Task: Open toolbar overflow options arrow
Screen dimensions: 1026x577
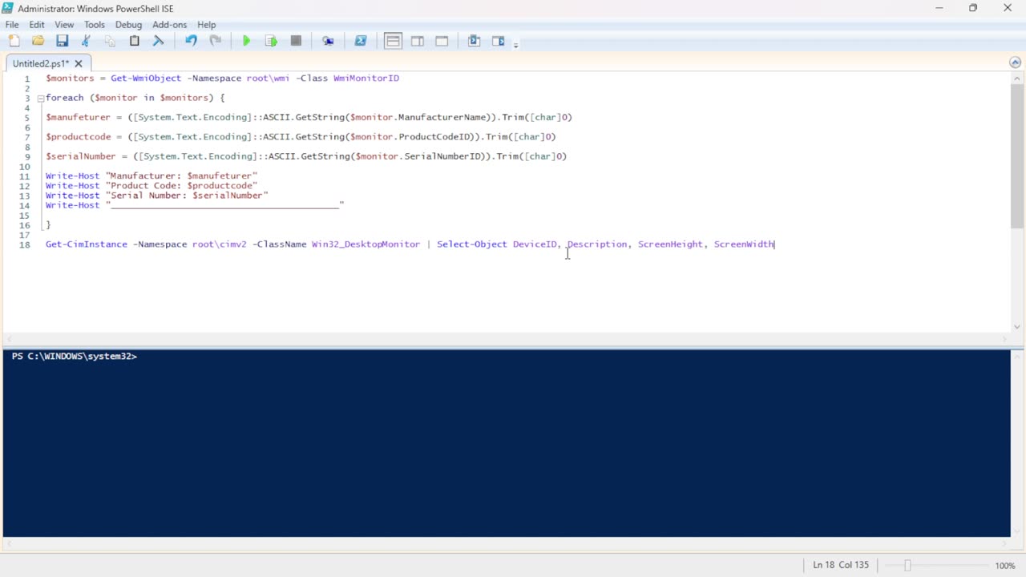Action: (x=515, y=44)
